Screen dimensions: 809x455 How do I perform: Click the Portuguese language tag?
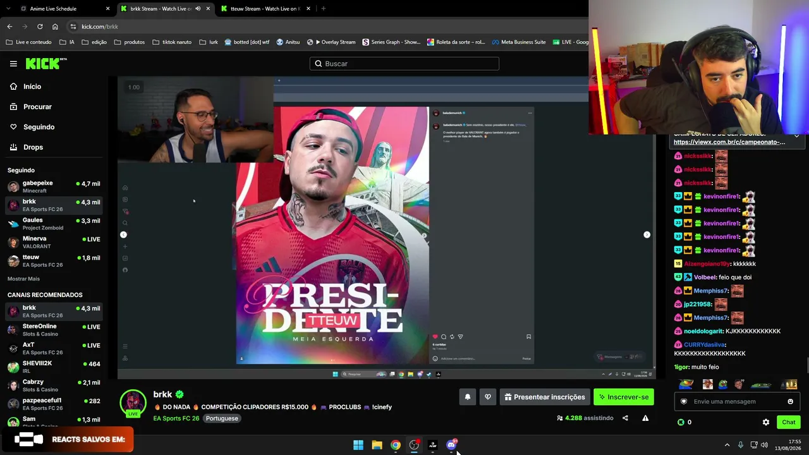point(222,418)
